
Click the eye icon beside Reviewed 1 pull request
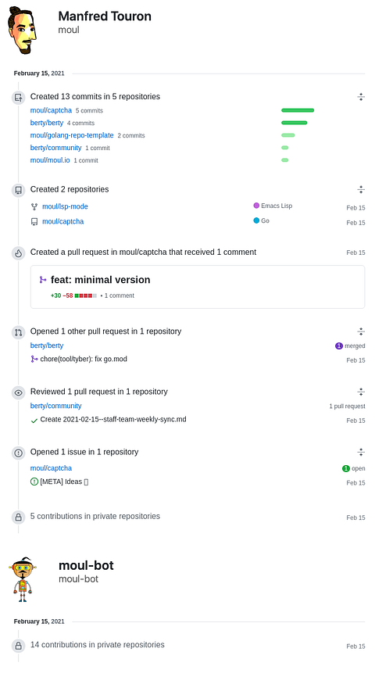coord(18,392)
